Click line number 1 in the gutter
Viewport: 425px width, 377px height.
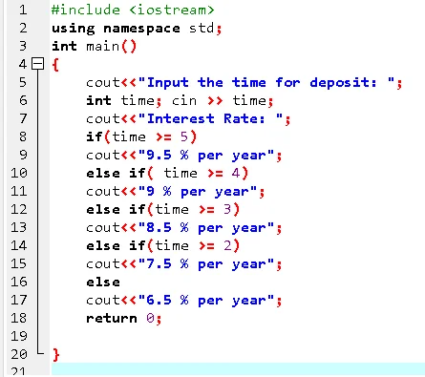pos(23,10)
